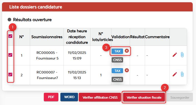This screenshot has width=196, height=105.
Task: Click the Sauvegarder button
Action: point(179,97)
